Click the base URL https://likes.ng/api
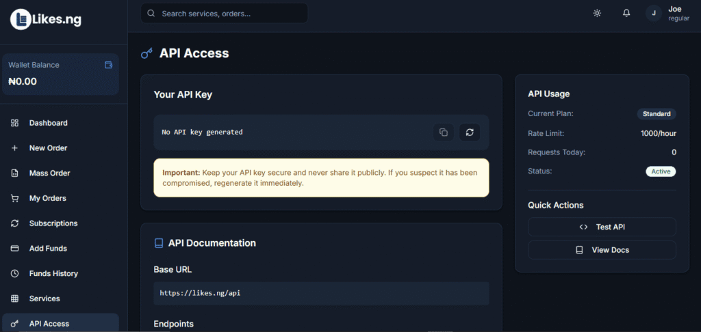The image size is (701, 332). point(201,293)
